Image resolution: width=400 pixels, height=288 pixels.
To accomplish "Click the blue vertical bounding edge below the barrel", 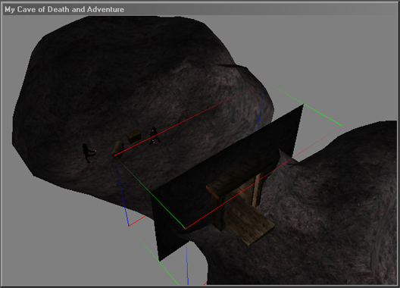I will coord(123,192).
